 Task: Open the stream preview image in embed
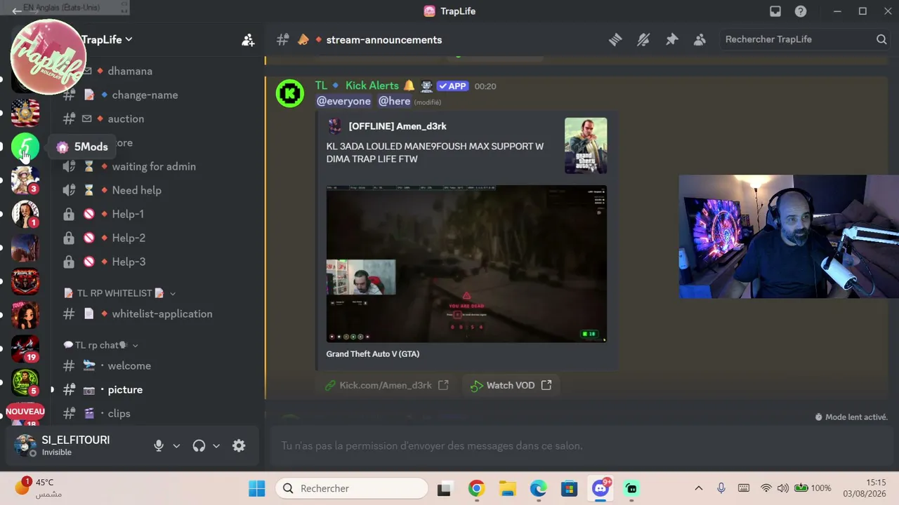466,264
